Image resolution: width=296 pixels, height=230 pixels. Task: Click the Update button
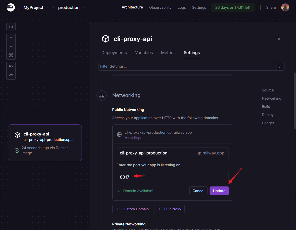[219, 191]
